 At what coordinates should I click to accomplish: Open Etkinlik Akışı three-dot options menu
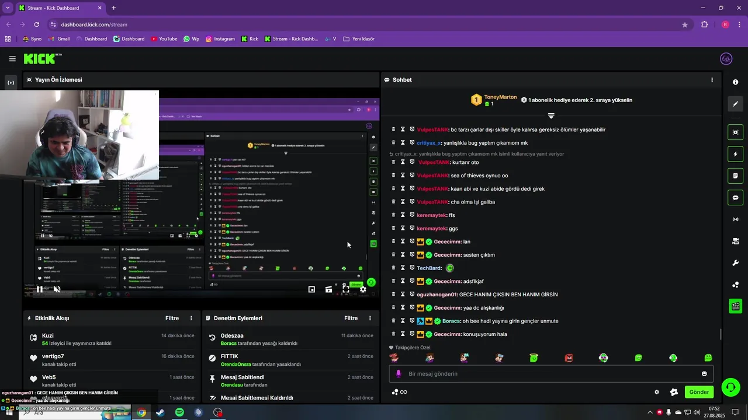tap(191, 318)
